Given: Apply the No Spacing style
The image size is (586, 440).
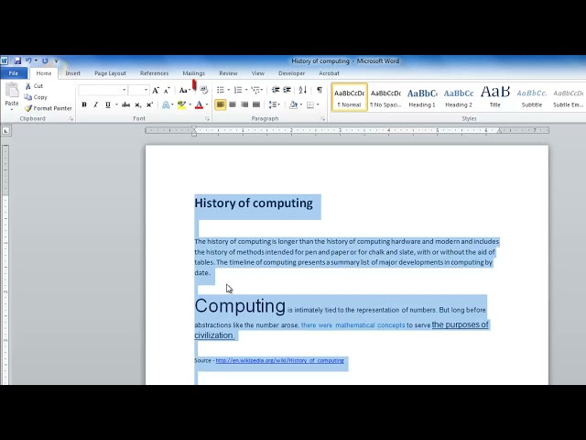Looking at the screenshot, I should coord(385,97).
